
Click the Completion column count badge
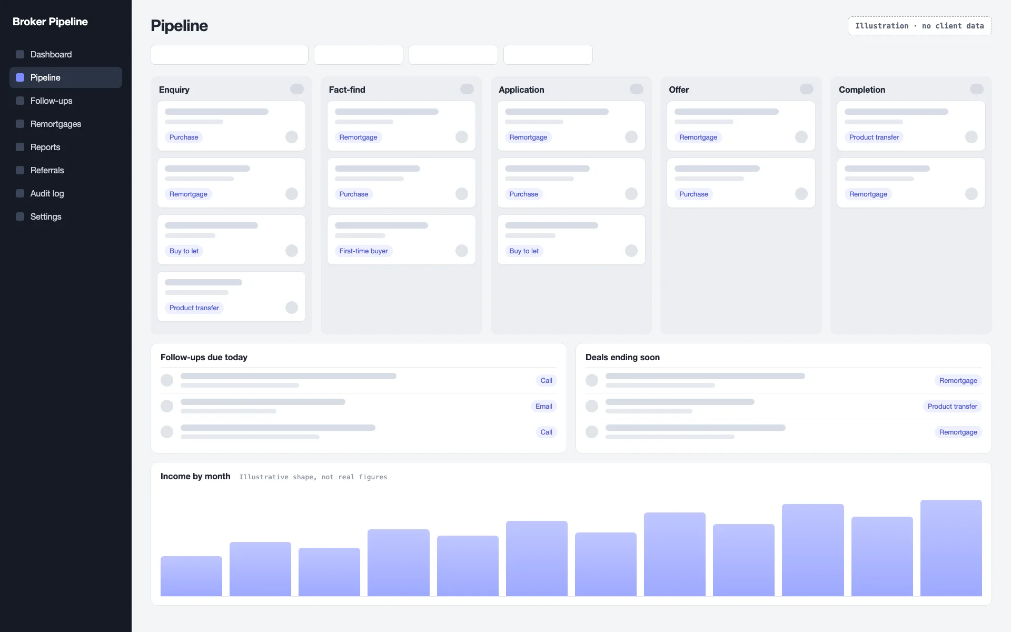(977, 89)
